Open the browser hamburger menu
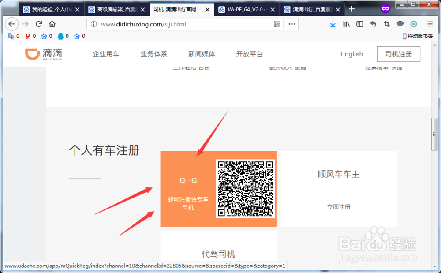The height and width of the screenshot is (273, 441). (x=430, y=24)
